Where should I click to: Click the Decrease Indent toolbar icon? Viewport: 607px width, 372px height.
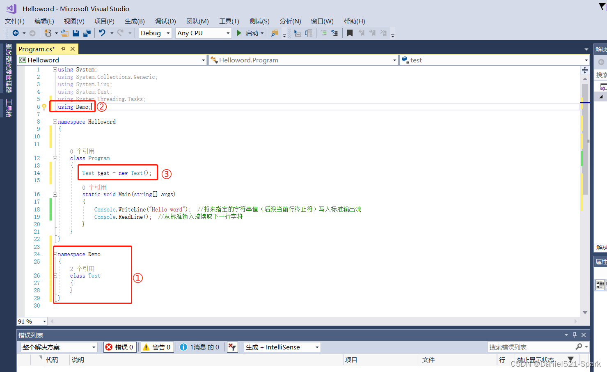298,33
